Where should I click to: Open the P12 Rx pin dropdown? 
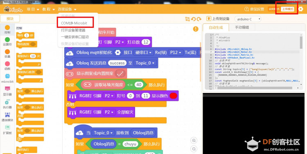pos(176,52)
